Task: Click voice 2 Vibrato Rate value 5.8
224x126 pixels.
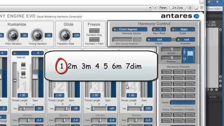Action: pyautogui.click(x=76, y=120)
